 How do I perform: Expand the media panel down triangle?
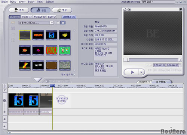tap(37, 80)
